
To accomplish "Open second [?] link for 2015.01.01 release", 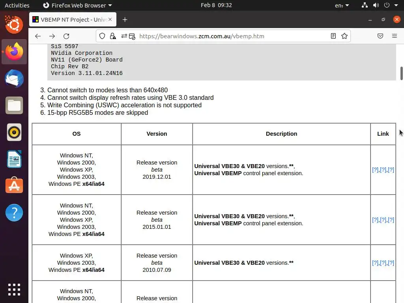I will point(383,220).
